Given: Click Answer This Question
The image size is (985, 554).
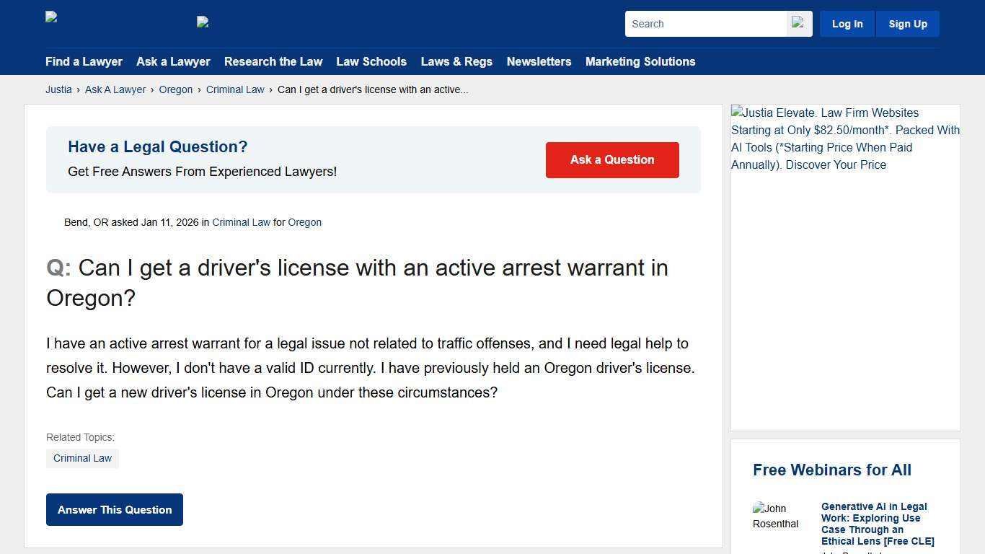Looking at the screenshot, I should click(x=114, y=509).
